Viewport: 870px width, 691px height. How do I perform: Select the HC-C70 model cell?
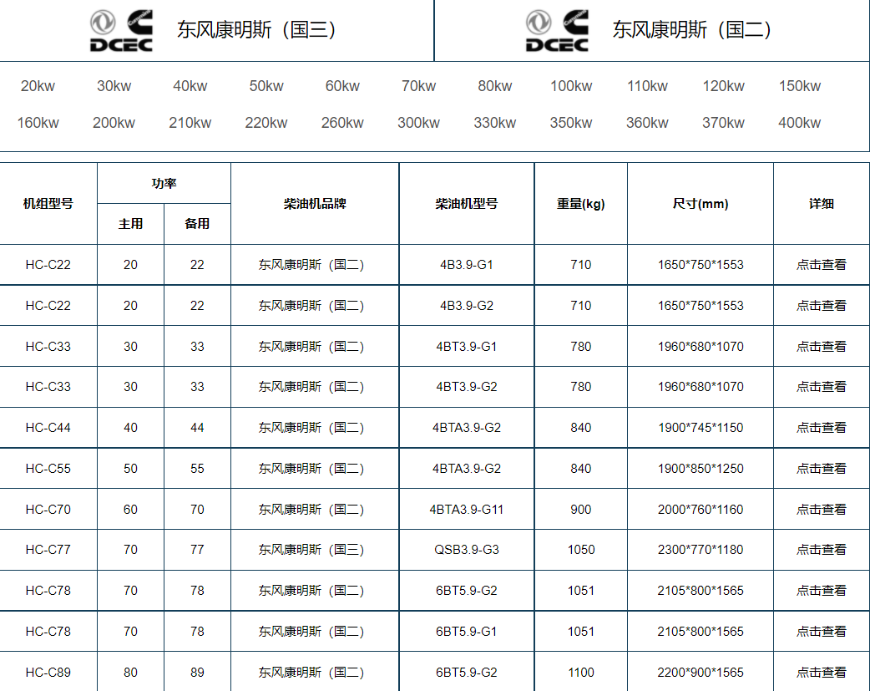tap(48, 510)
